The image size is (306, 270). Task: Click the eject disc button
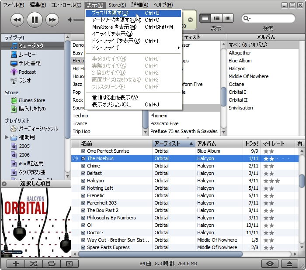[x=289, y=264]
